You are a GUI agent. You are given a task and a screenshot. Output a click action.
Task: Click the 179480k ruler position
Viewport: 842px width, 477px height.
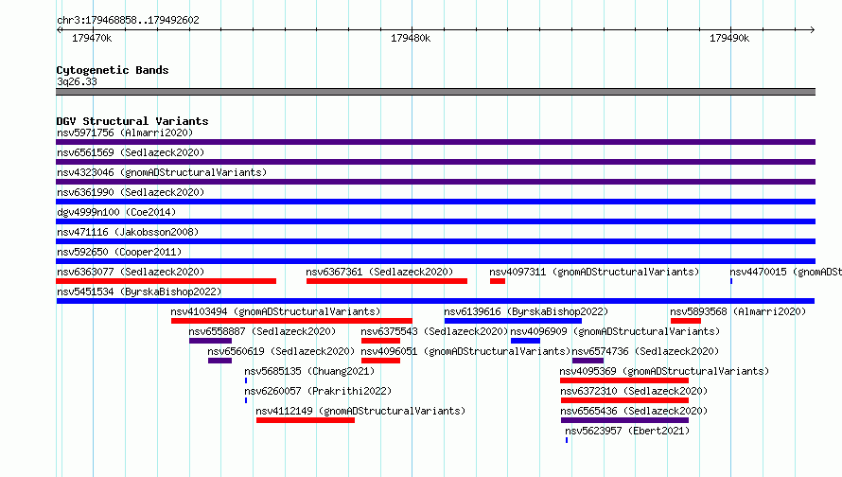point(411,38)
